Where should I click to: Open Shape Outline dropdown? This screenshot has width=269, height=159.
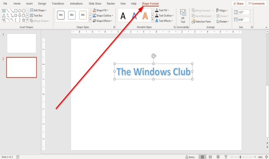tap(103, 16)
